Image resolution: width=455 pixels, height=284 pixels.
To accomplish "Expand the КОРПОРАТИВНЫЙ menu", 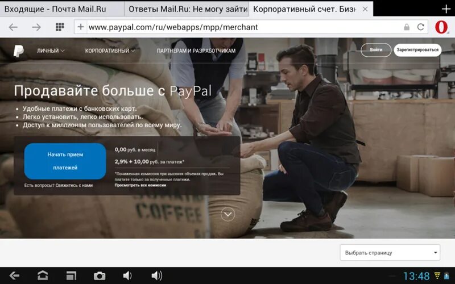I will [110, 51].
